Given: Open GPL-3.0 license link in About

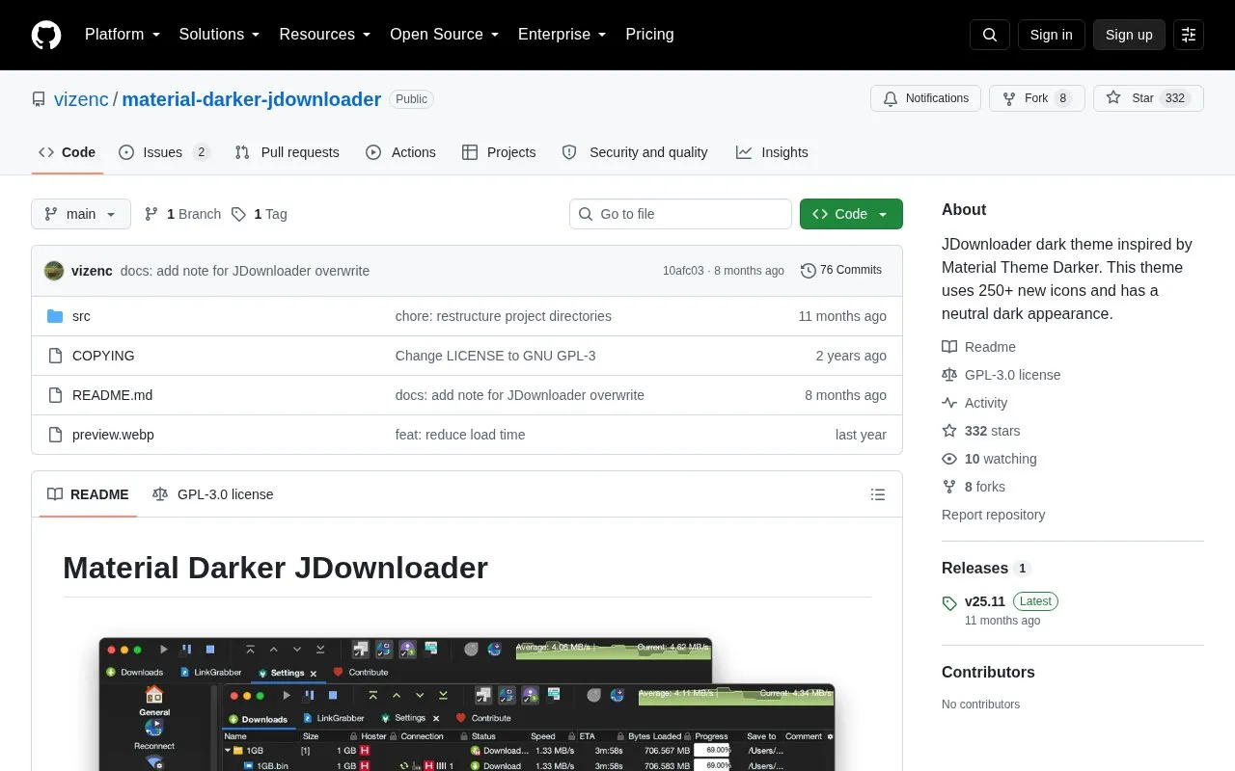Looking at the screenshot, I should pyautogui.click(x=1002, y=375).
